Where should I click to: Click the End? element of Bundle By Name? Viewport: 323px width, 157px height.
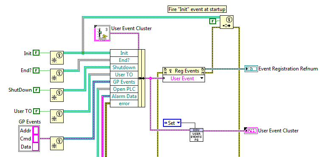coord(124,60)
